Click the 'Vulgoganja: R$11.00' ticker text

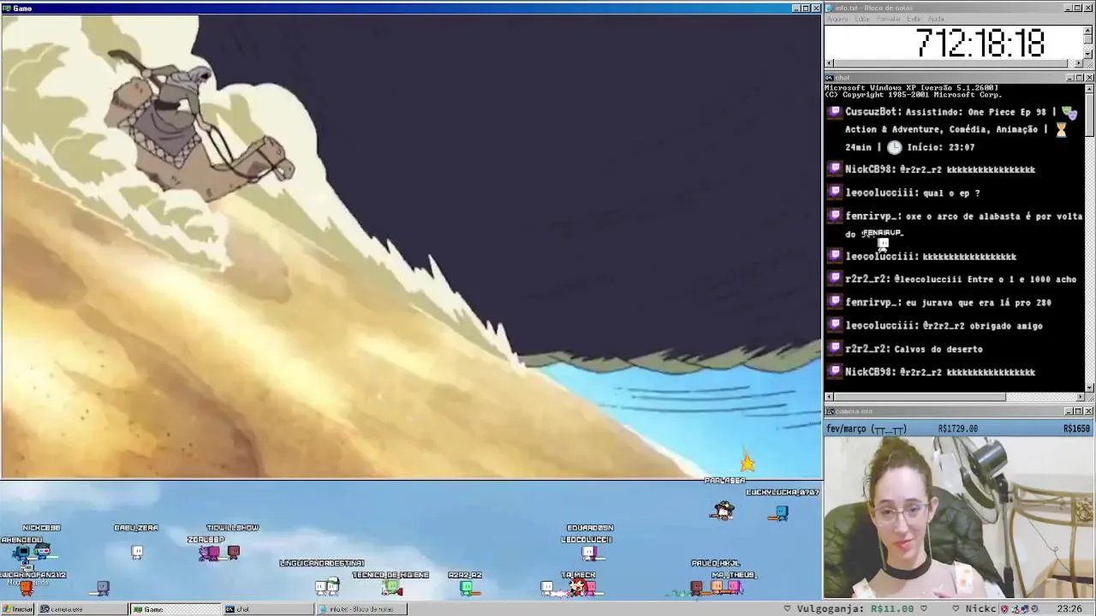click(855, 608)
